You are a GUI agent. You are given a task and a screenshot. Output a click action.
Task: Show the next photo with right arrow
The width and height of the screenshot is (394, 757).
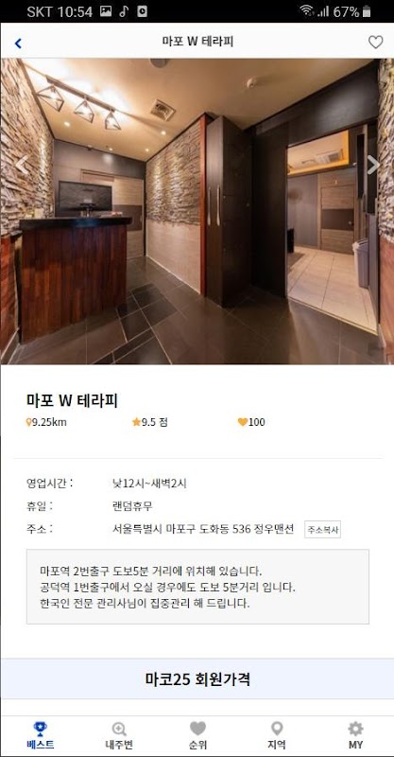click(373, 165)
